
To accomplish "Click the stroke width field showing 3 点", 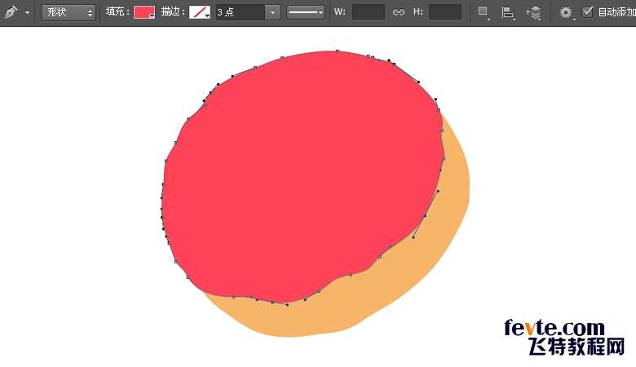I will 240,12.
